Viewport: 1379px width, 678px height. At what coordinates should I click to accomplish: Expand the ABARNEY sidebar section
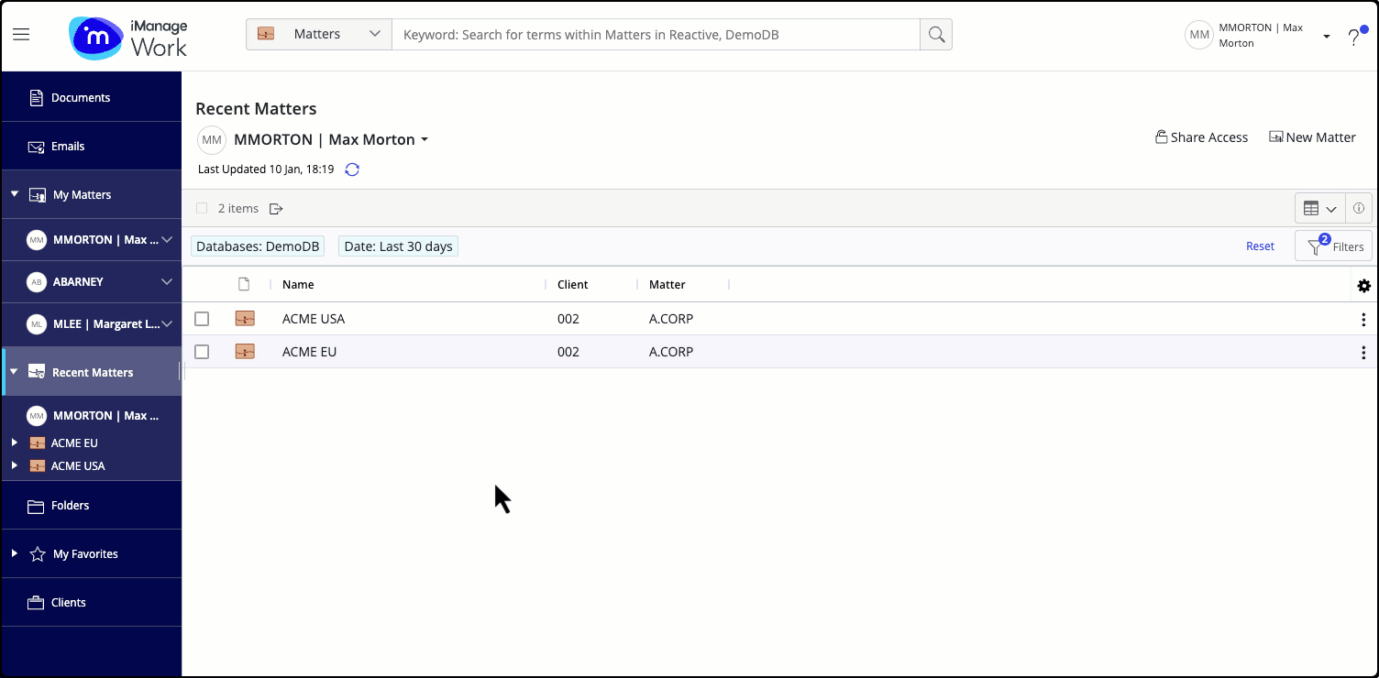[x=166, y=282]
